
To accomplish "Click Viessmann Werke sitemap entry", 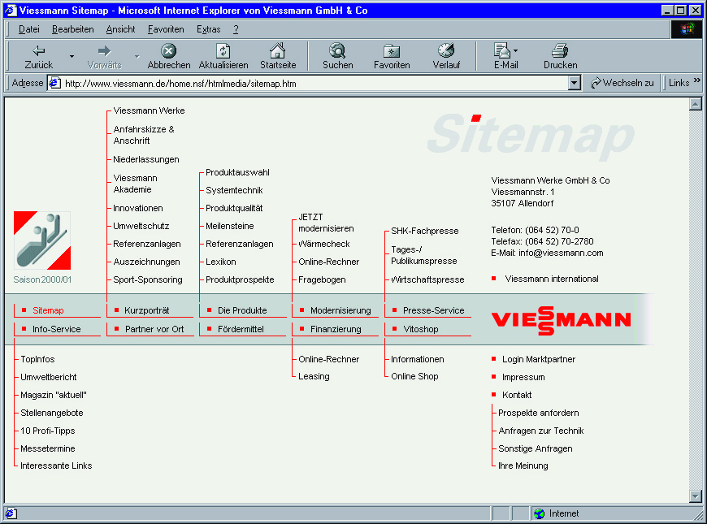I will pos(149,110).
